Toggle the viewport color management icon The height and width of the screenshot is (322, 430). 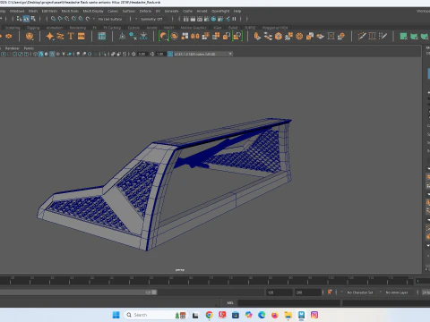pyautogui.click(x=170, y=54)
